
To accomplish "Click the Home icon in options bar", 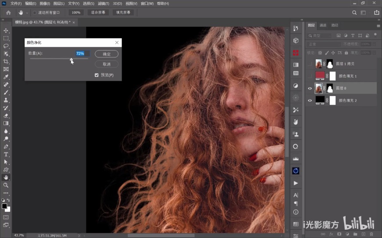I will tap(8, 13).
